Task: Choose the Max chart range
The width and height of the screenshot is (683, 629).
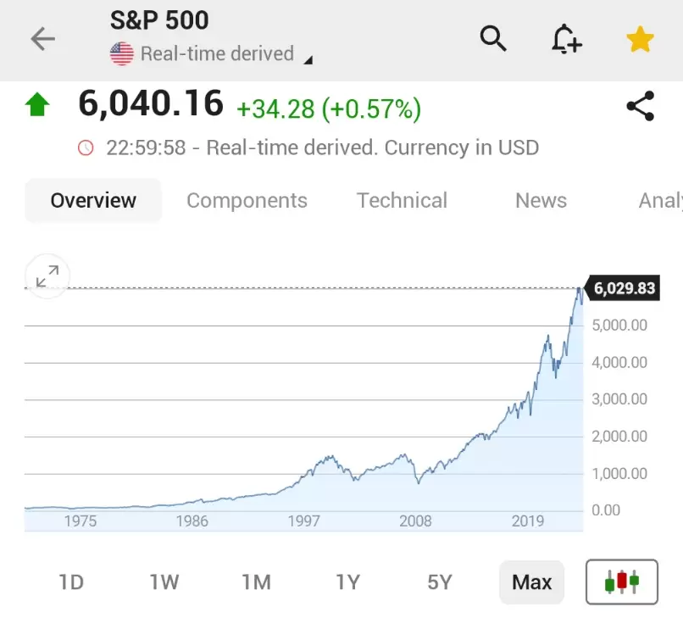Action: (x=532, y=582)
